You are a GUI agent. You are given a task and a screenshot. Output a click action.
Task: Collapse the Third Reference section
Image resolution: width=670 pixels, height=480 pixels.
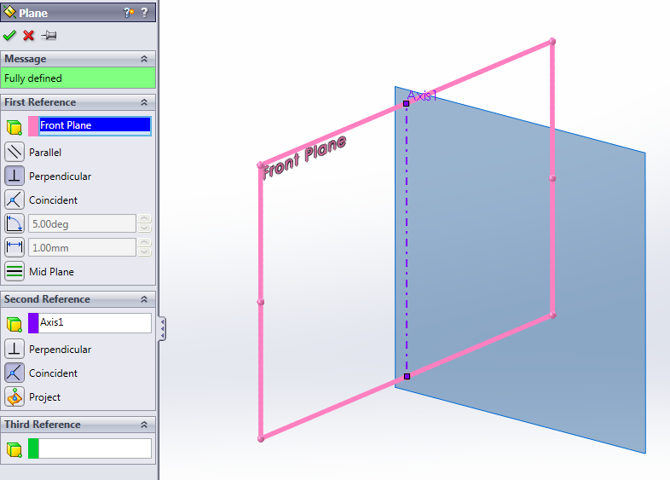144,425
